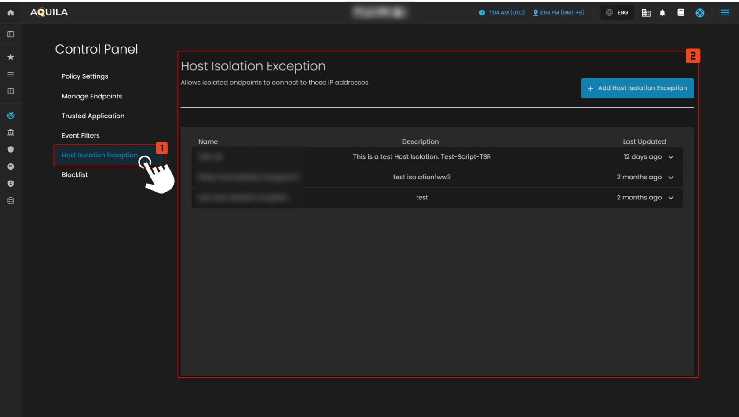
Task: Go to Trusted Application section
Action: tap(93, 116)
